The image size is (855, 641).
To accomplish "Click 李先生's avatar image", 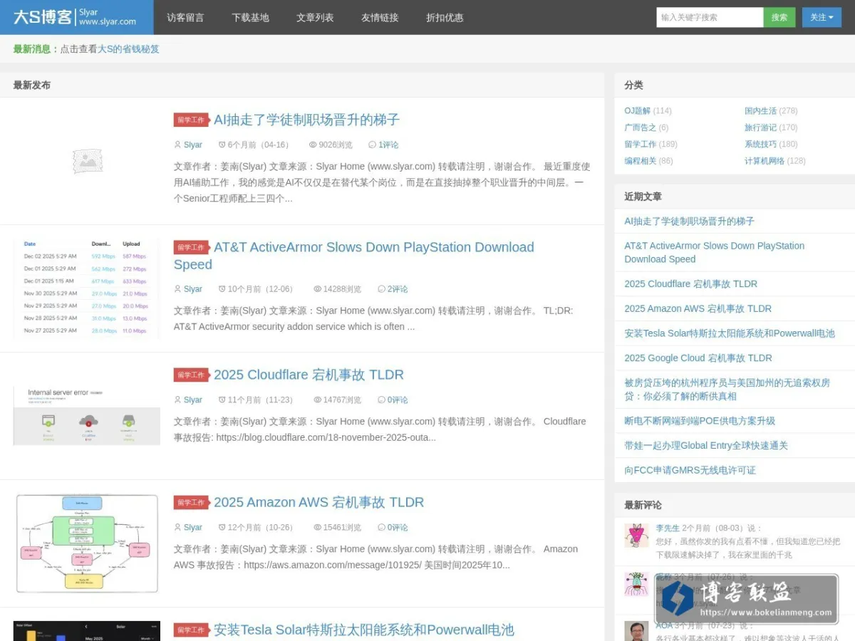I will pyautogui.click(x=636, y=536).
